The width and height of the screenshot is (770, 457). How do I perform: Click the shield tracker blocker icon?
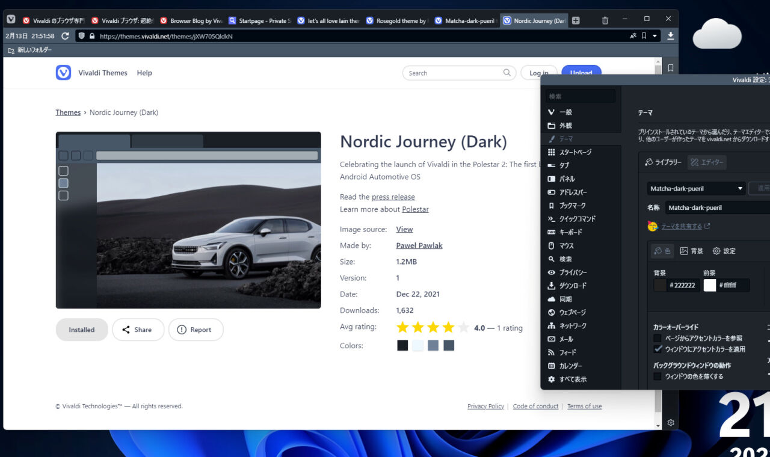point(81,36)
